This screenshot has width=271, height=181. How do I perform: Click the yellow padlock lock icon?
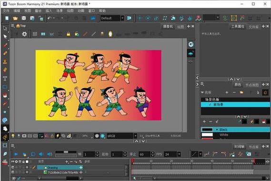pos(69,34)
